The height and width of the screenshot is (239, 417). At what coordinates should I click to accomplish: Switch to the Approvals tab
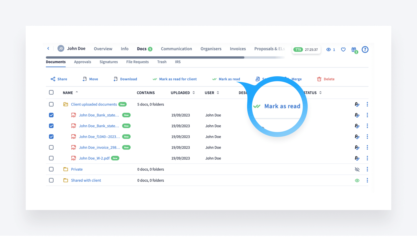tap(83, 62)
